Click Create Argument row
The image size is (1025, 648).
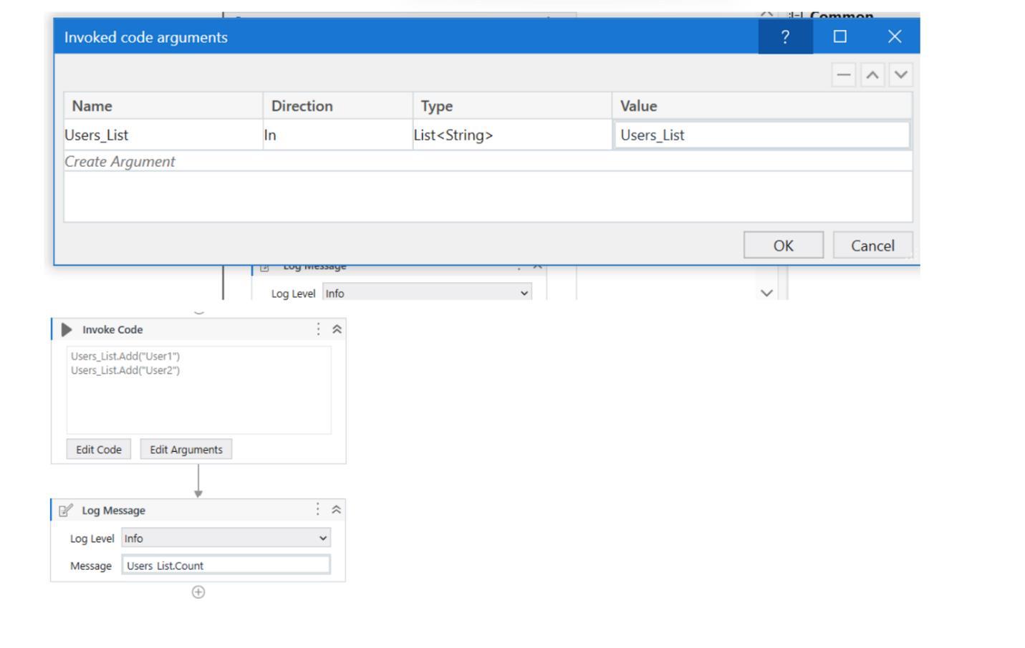pyautogui.click(x=488, y=161)
